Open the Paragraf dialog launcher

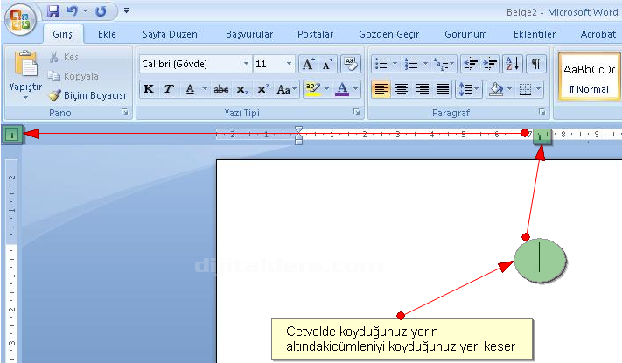[x=542, y=112]
